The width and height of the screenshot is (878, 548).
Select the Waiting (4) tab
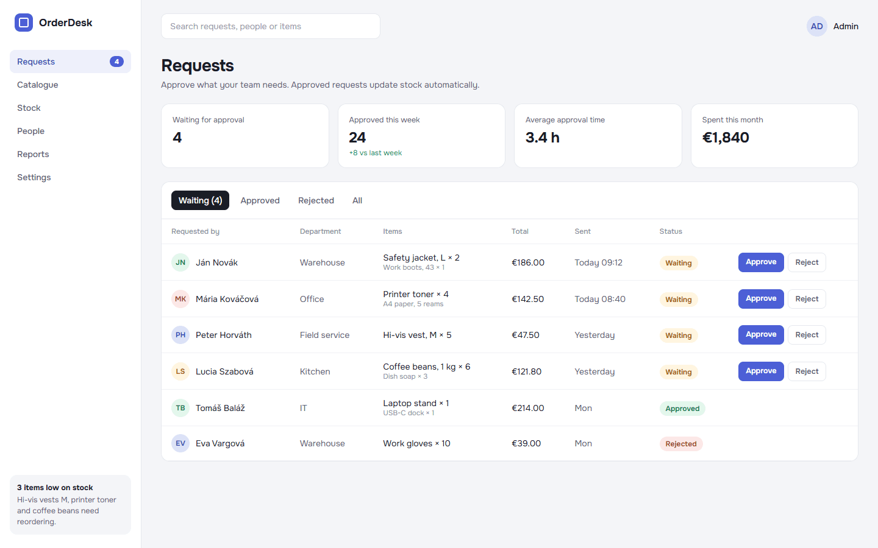point(200,200)
